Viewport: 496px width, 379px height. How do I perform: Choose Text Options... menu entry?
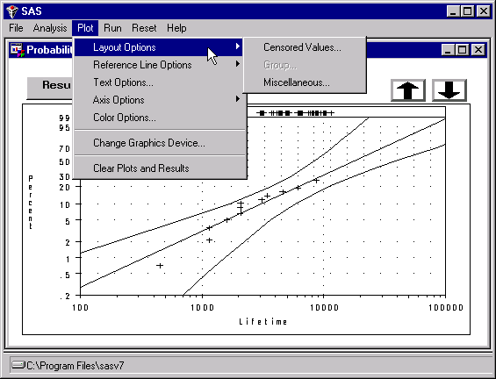click(x=159, y=82)
